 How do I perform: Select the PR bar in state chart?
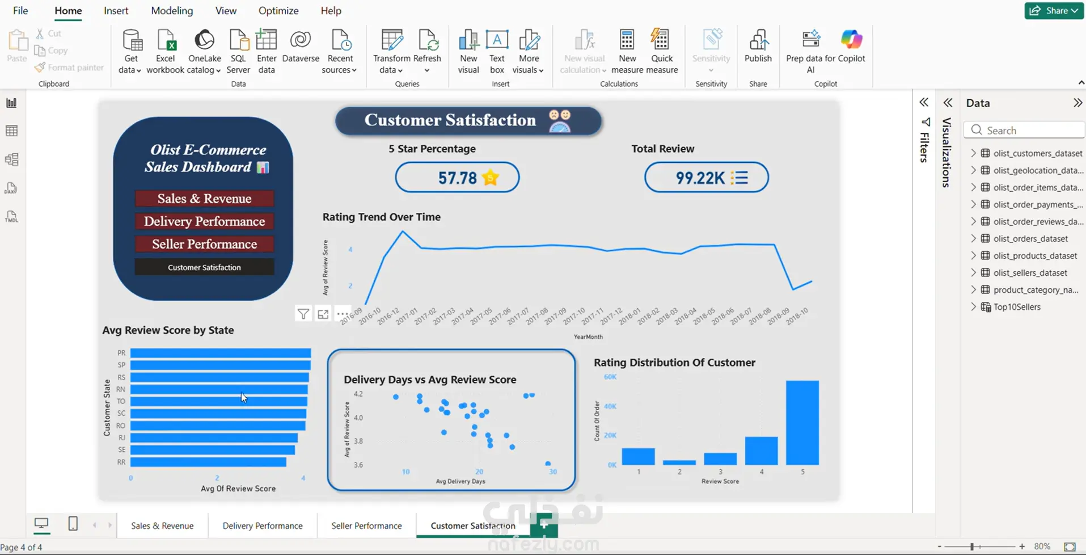[221, 353]
